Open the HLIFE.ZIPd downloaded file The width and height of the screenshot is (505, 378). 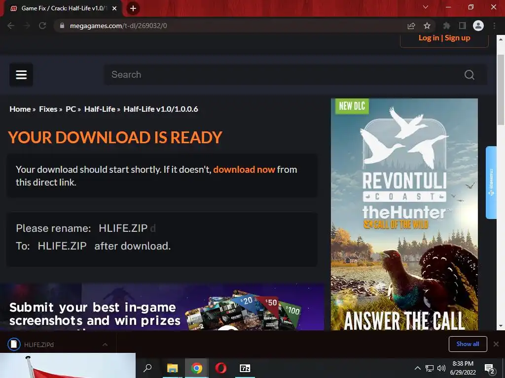[x=38, y=345]
